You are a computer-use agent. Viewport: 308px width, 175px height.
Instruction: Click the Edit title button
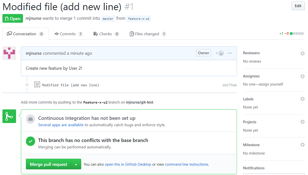298,6
